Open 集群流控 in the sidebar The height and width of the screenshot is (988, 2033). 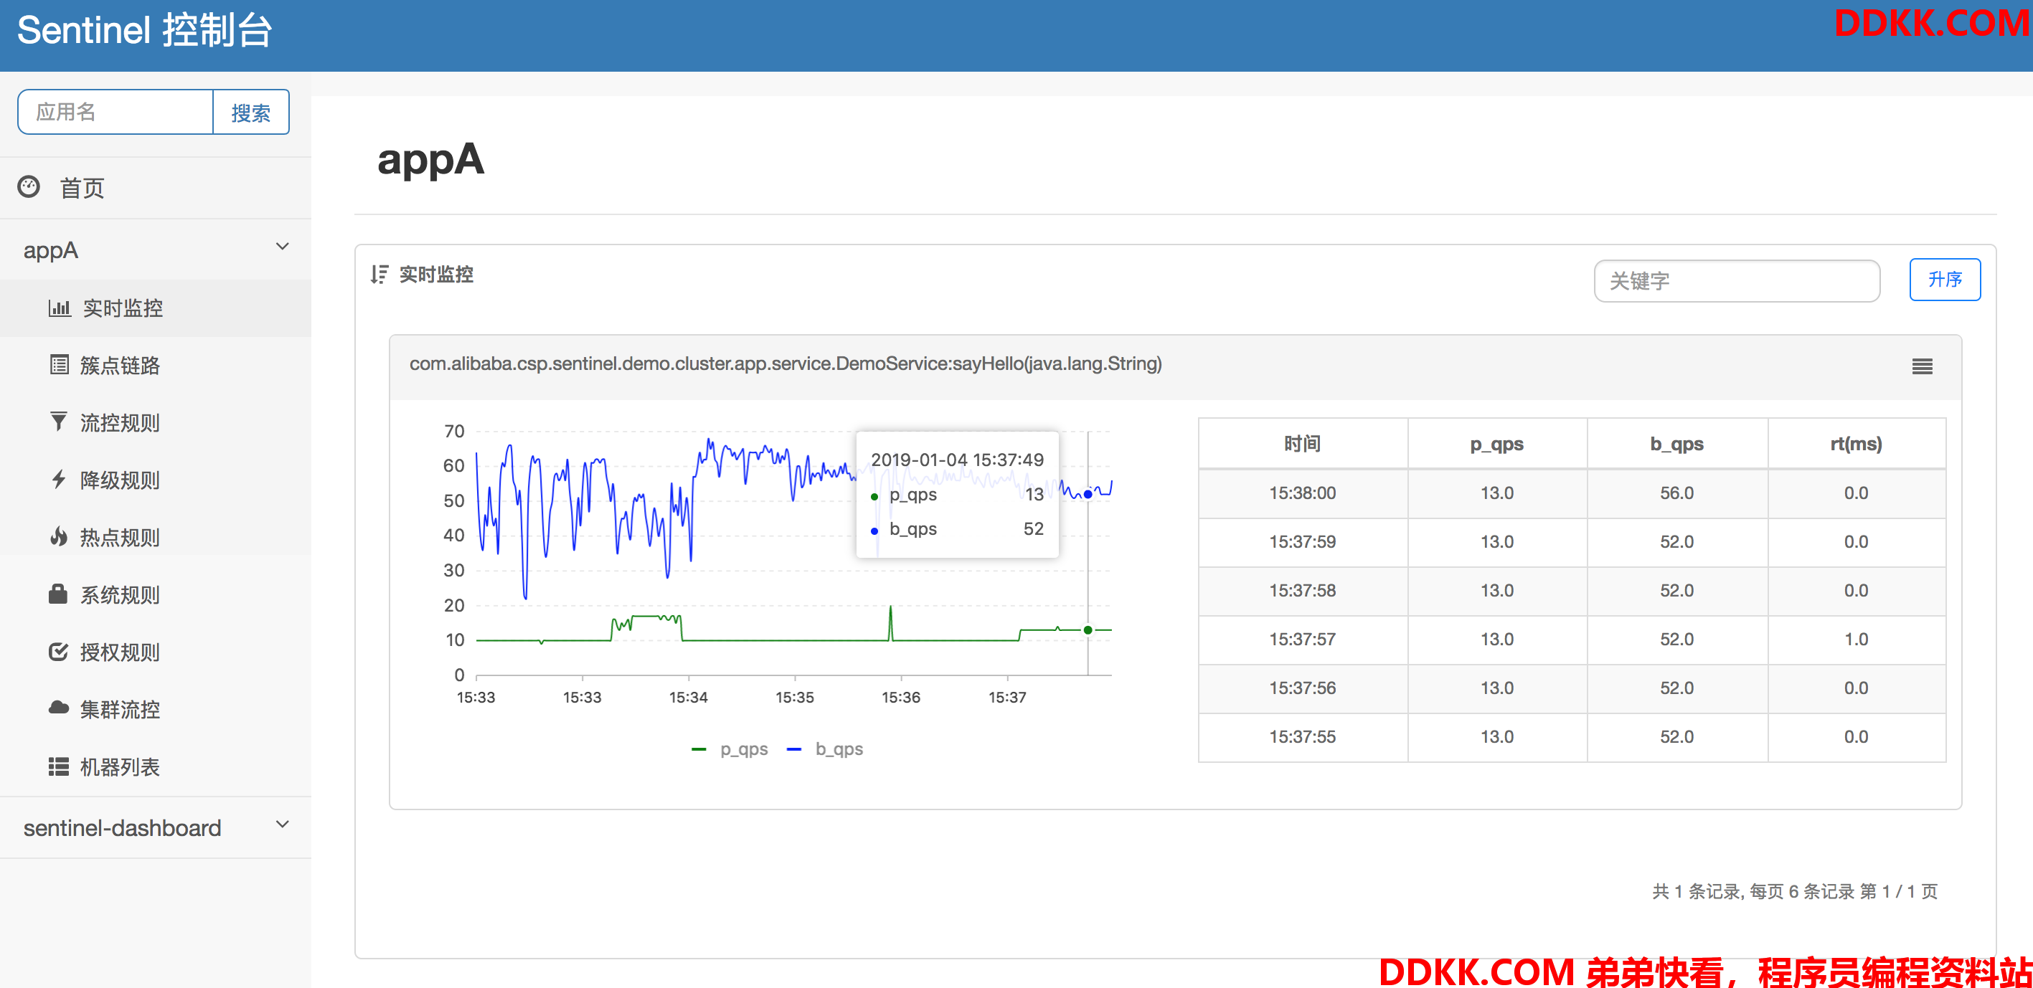click(156, 710)
